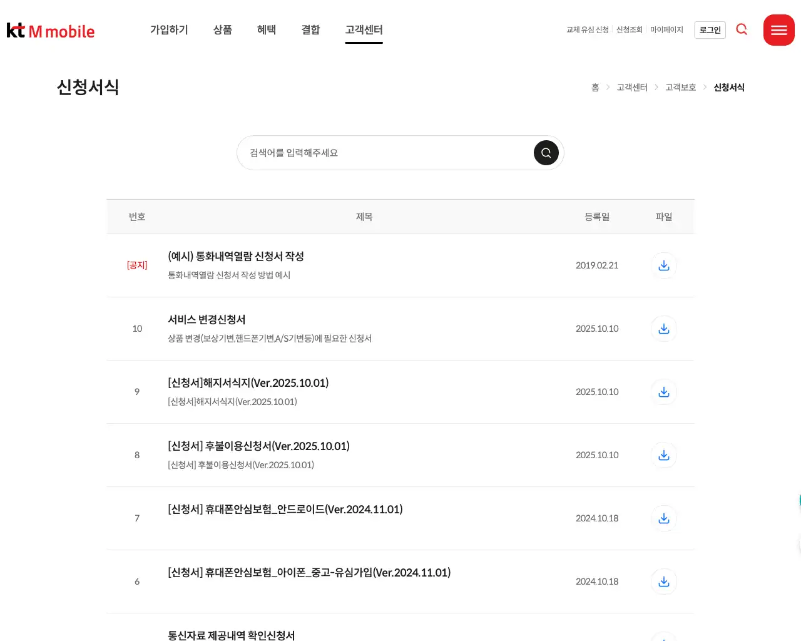Download the 휴대폰안심보험 아이폰 form
The image size is (801, 641).
tap(663, 582)
